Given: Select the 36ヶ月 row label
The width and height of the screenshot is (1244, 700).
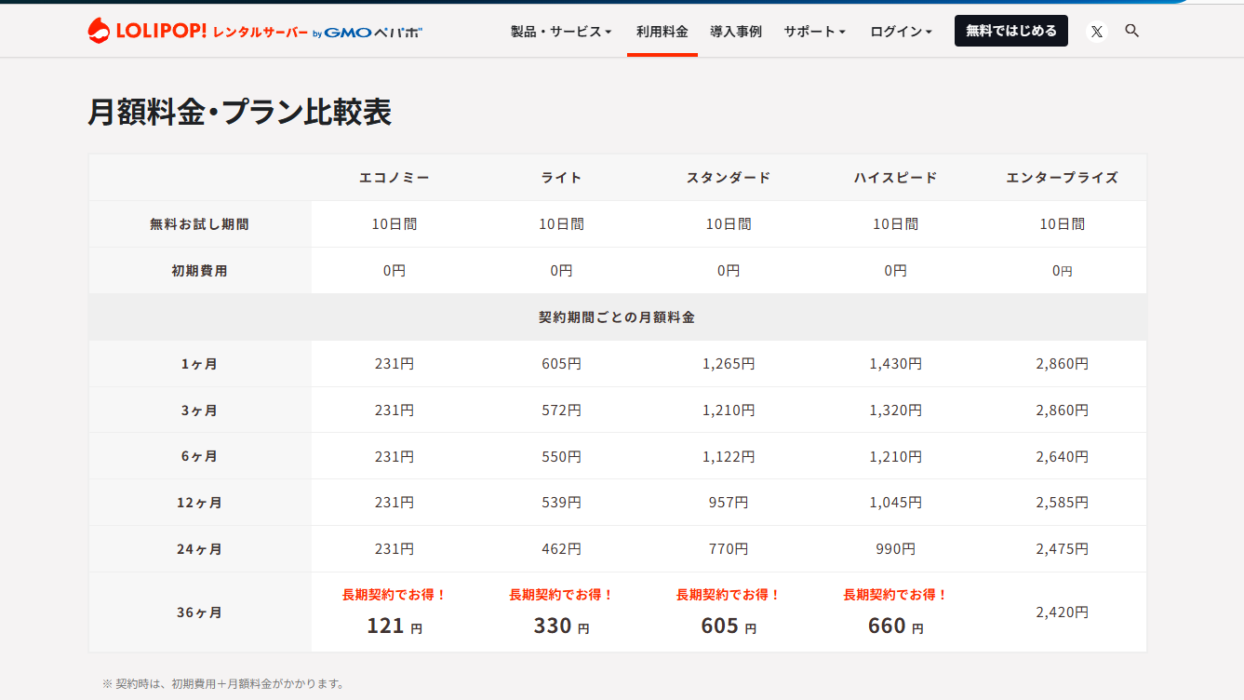Looking at the screenshot, I should coord(199,612).
